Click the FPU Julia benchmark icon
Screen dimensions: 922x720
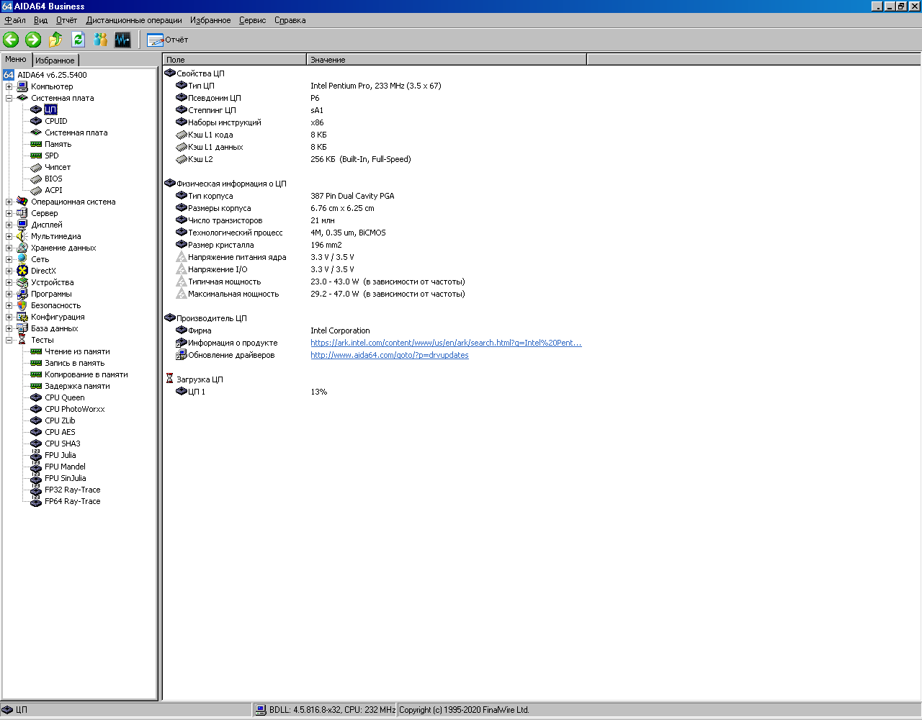[36, 455]
